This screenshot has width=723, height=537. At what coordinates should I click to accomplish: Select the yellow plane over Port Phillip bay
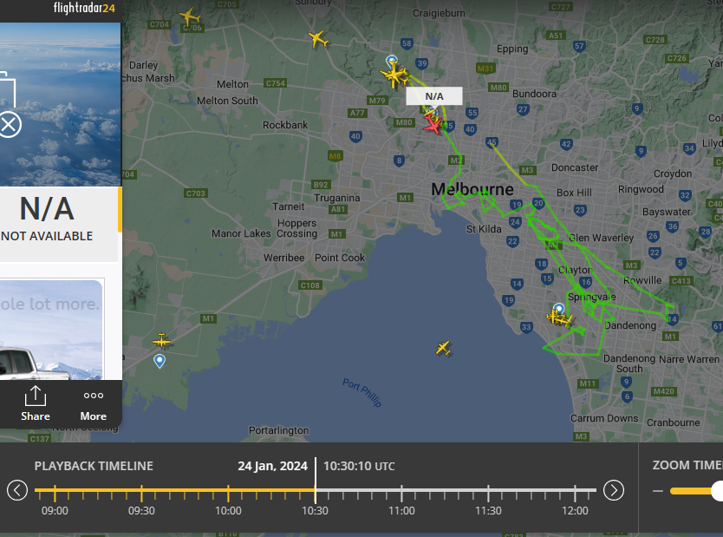pyautogui.click(x=443, y=348)
